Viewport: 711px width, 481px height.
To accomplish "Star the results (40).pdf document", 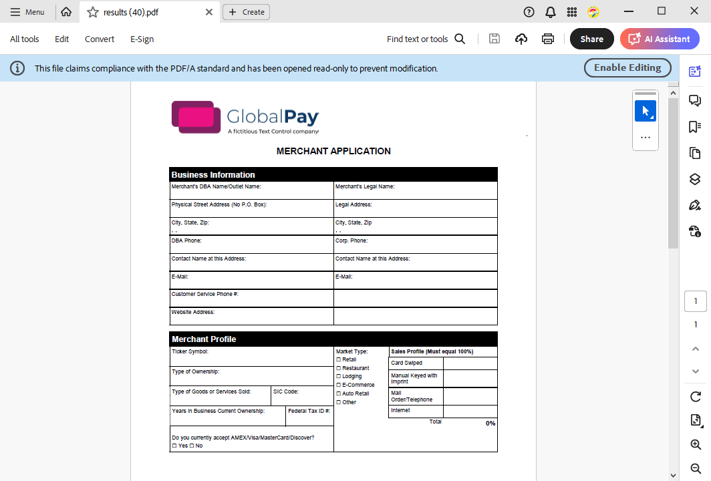I will click(x=92, y=12).
